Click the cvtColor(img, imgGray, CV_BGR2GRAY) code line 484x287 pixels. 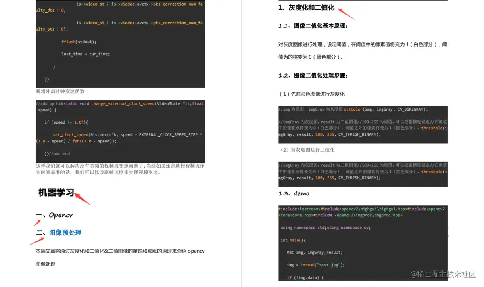pos(353,109)
